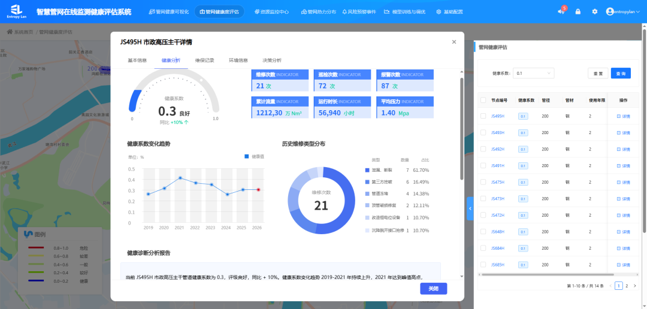Collapse the side panel with blue arrow handle
This screenshot has width=647, height=309.
tap(470, 209)
